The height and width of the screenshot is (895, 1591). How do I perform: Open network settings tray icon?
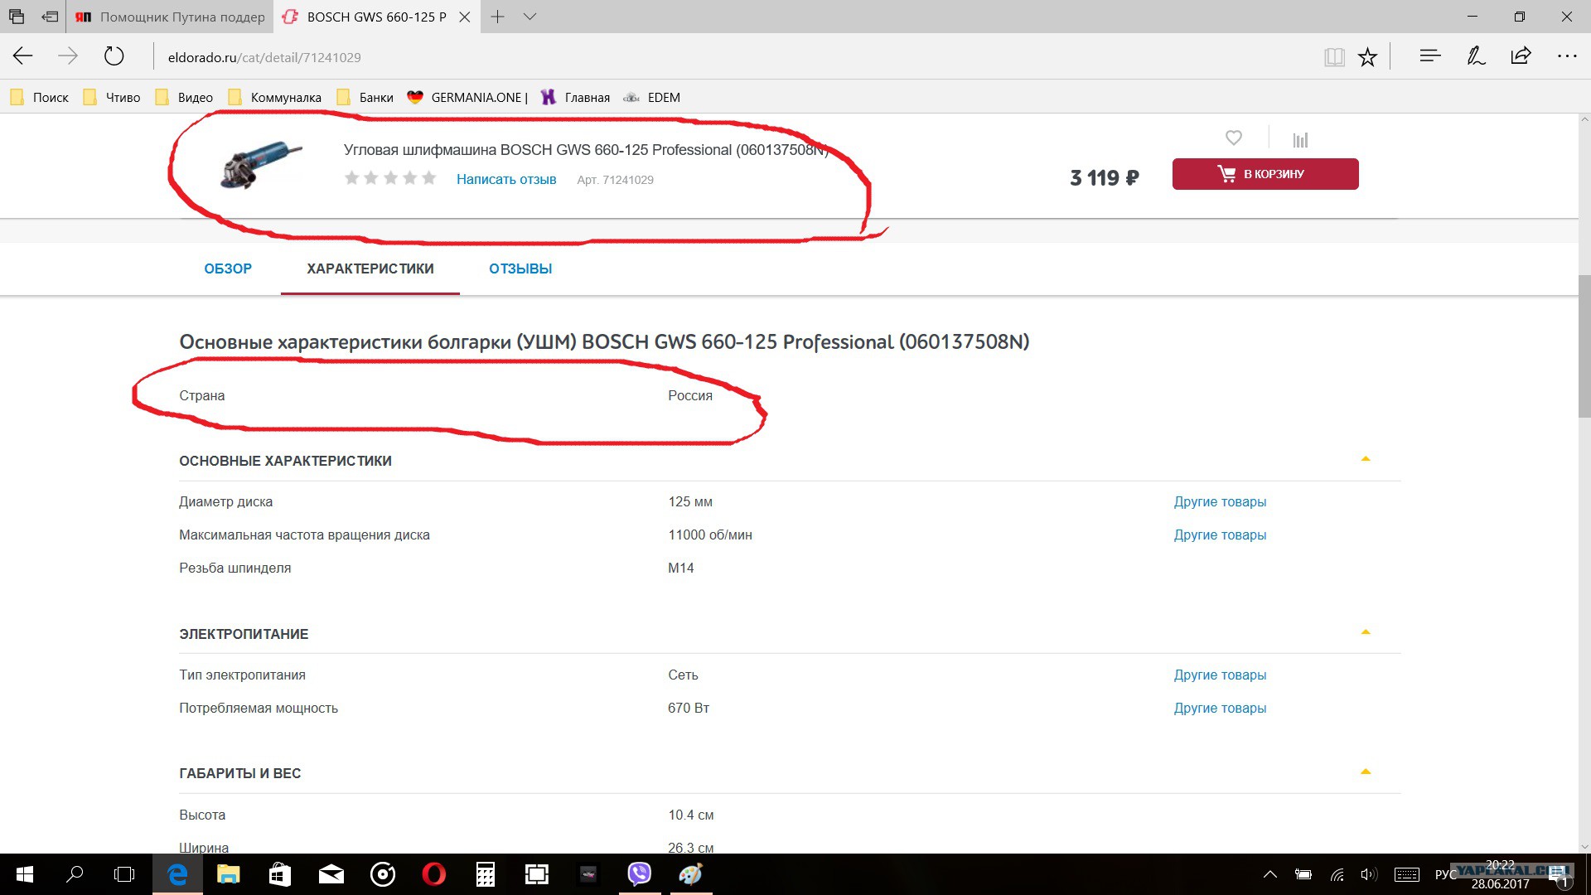coord(1337,874)
